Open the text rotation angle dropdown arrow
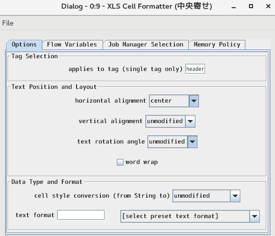This screenshot has width=275, height=236. tap(192, 141)
